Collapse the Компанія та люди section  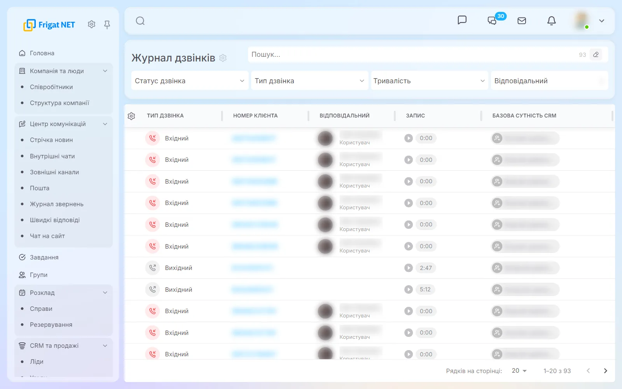pos(105,71)
